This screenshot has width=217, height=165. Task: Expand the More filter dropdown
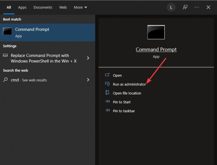click(80, 7)
